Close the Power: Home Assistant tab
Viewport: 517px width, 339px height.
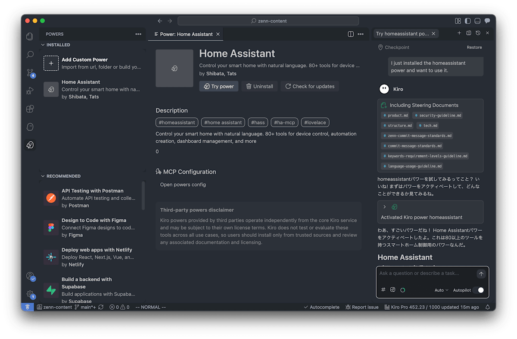218,34
